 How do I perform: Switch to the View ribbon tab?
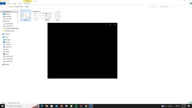[x=20, y=4]
